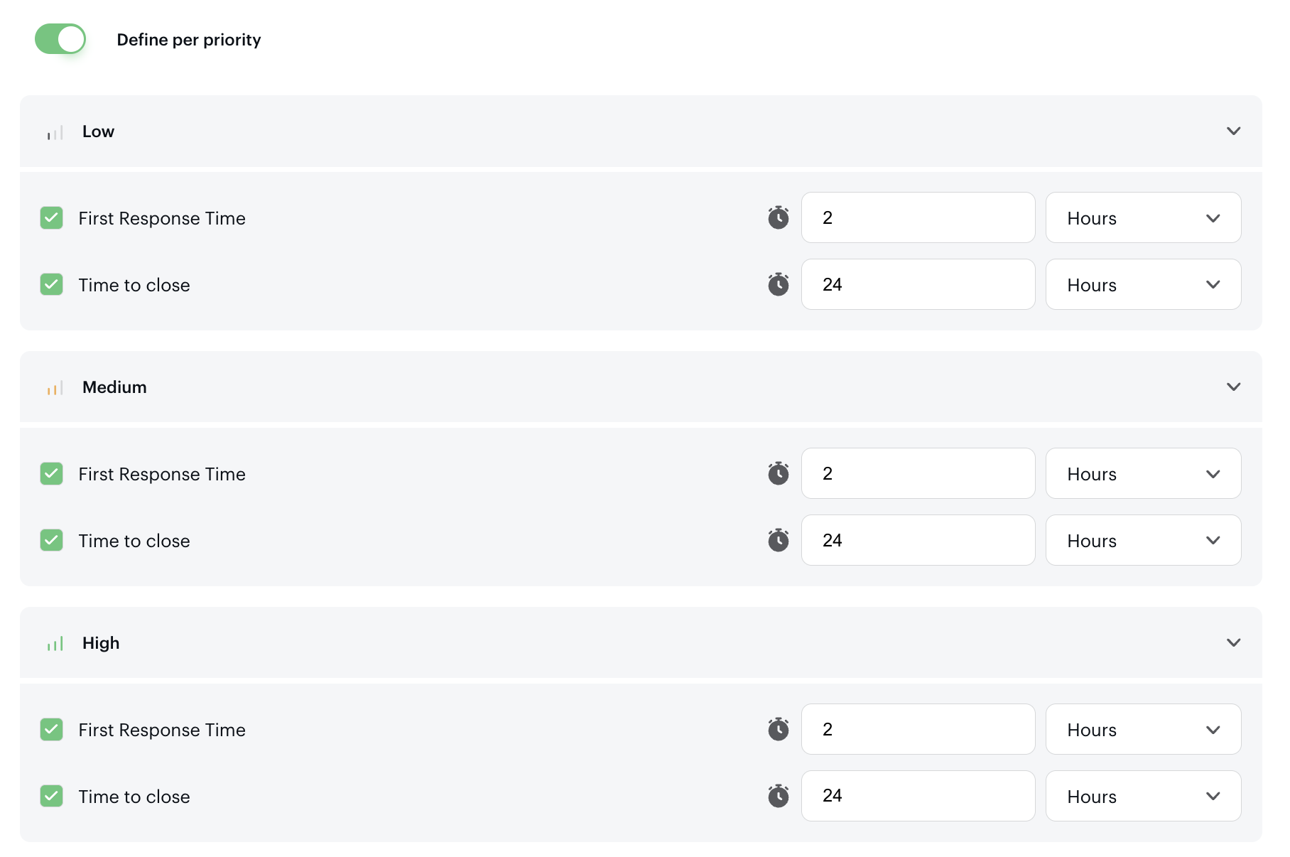Click stopwatch icon beside Low Time to close
1290x857 pixels.
coord(779,284)
